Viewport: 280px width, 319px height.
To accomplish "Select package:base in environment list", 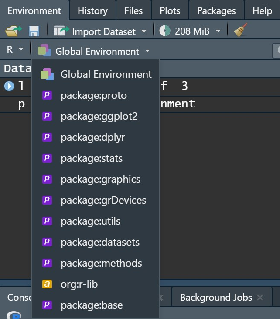I will tap(96, 305).
